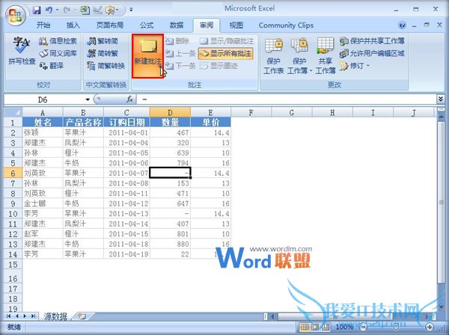Expand the formula bar
The width and height of the screenshot is (449, 335).
441,99
